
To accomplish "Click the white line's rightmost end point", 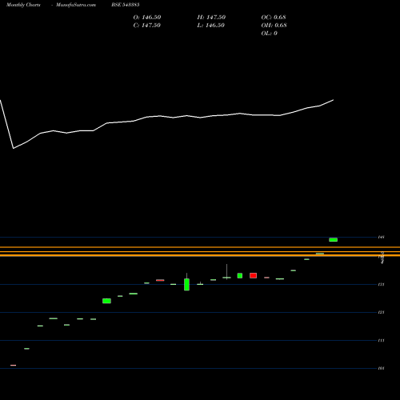I will click(333, 100).
